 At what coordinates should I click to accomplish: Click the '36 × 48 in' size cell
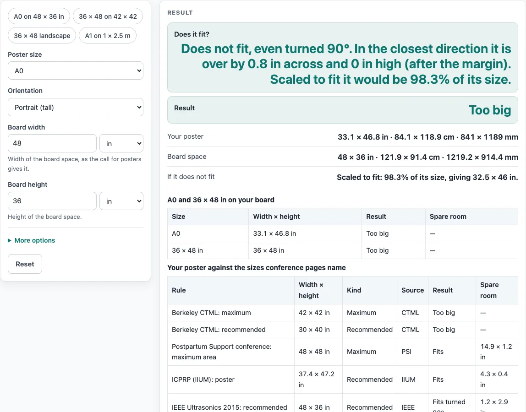[x=208, y=250]
